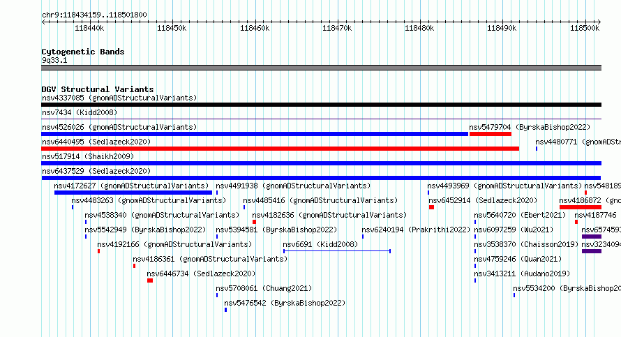Open nsv5708061 (Chuang2021) label

coord(264,288)
